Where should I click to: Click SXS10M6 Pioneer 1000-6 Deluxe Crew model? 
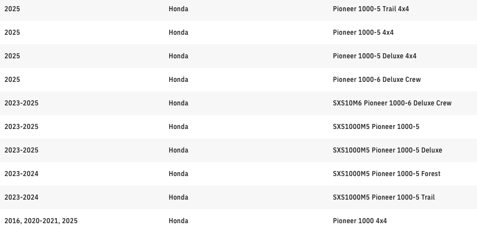click(391, 103)
